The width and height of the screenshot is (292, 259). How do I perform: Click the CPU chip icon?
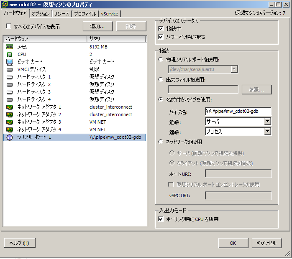point(10,54)
